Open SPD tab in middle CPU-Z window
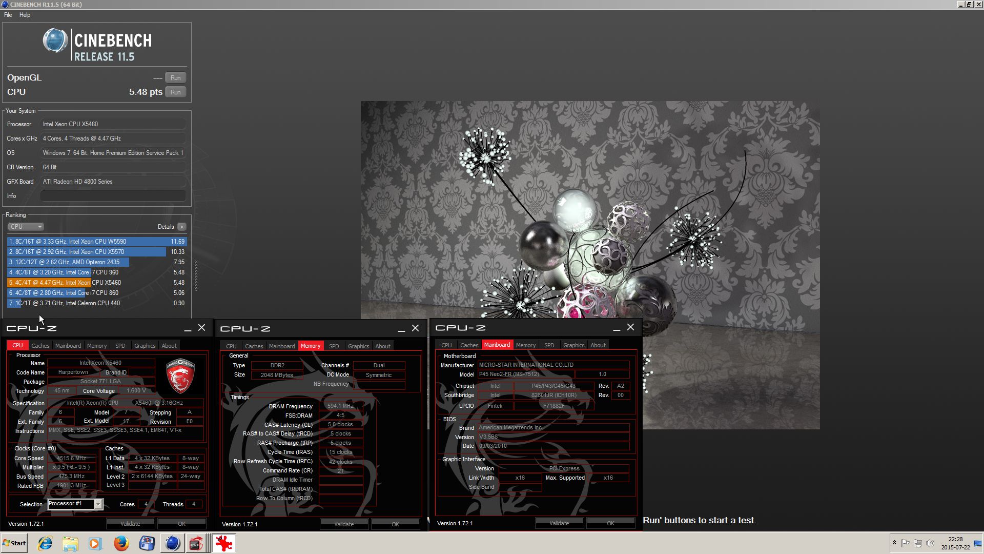This screenshot has height=554, width=984. click(334, 346)
